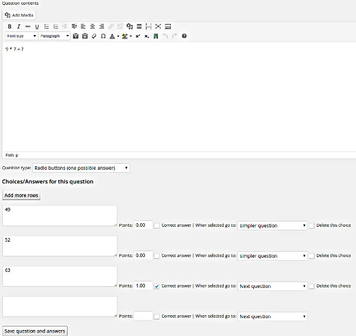Center align the paragraph text

pyautogui.click(x=93, y=27)
